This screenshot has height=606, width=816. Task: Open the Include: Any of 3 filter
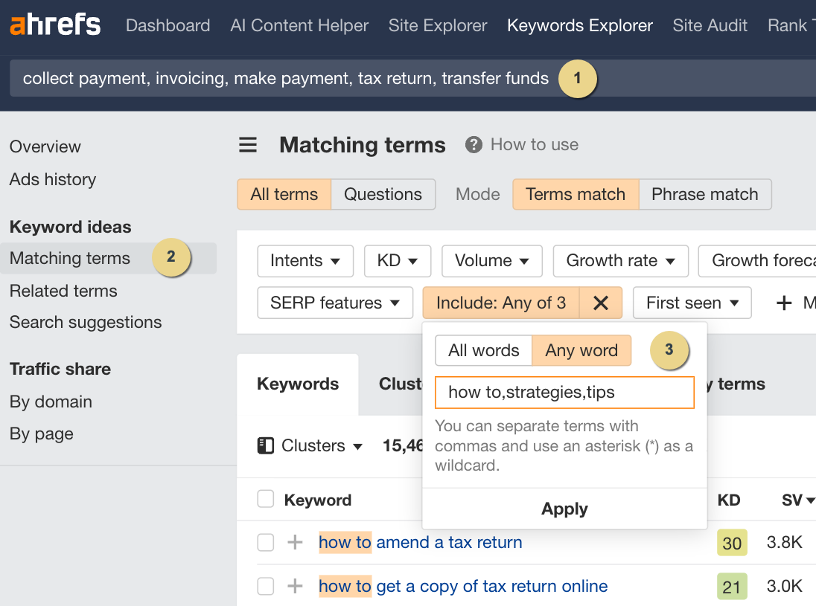click(x=501, y=303)
